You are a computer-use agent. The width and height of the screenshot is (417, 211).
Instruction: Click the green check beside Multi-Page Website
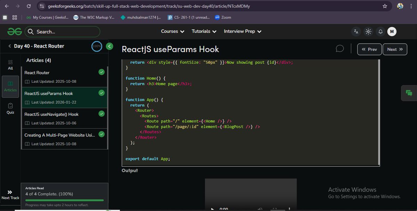[101, 134]
